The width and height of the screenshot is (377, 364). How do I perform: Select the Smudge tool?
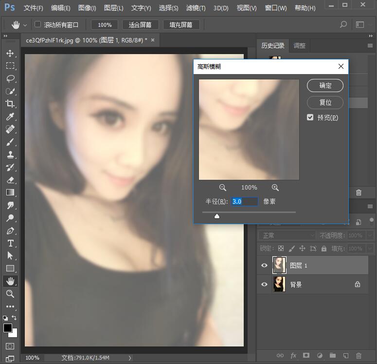[x=10, y=205]
